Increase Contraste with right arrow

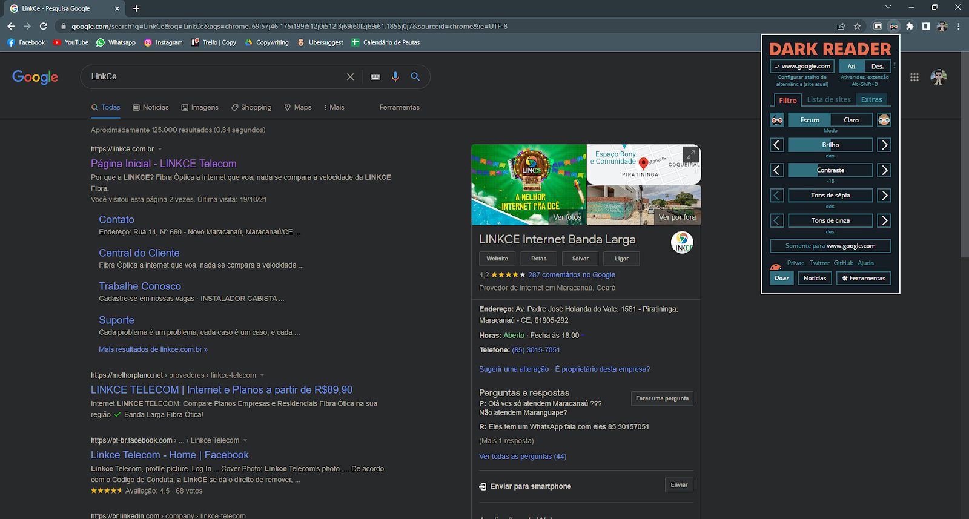(884, 170)
